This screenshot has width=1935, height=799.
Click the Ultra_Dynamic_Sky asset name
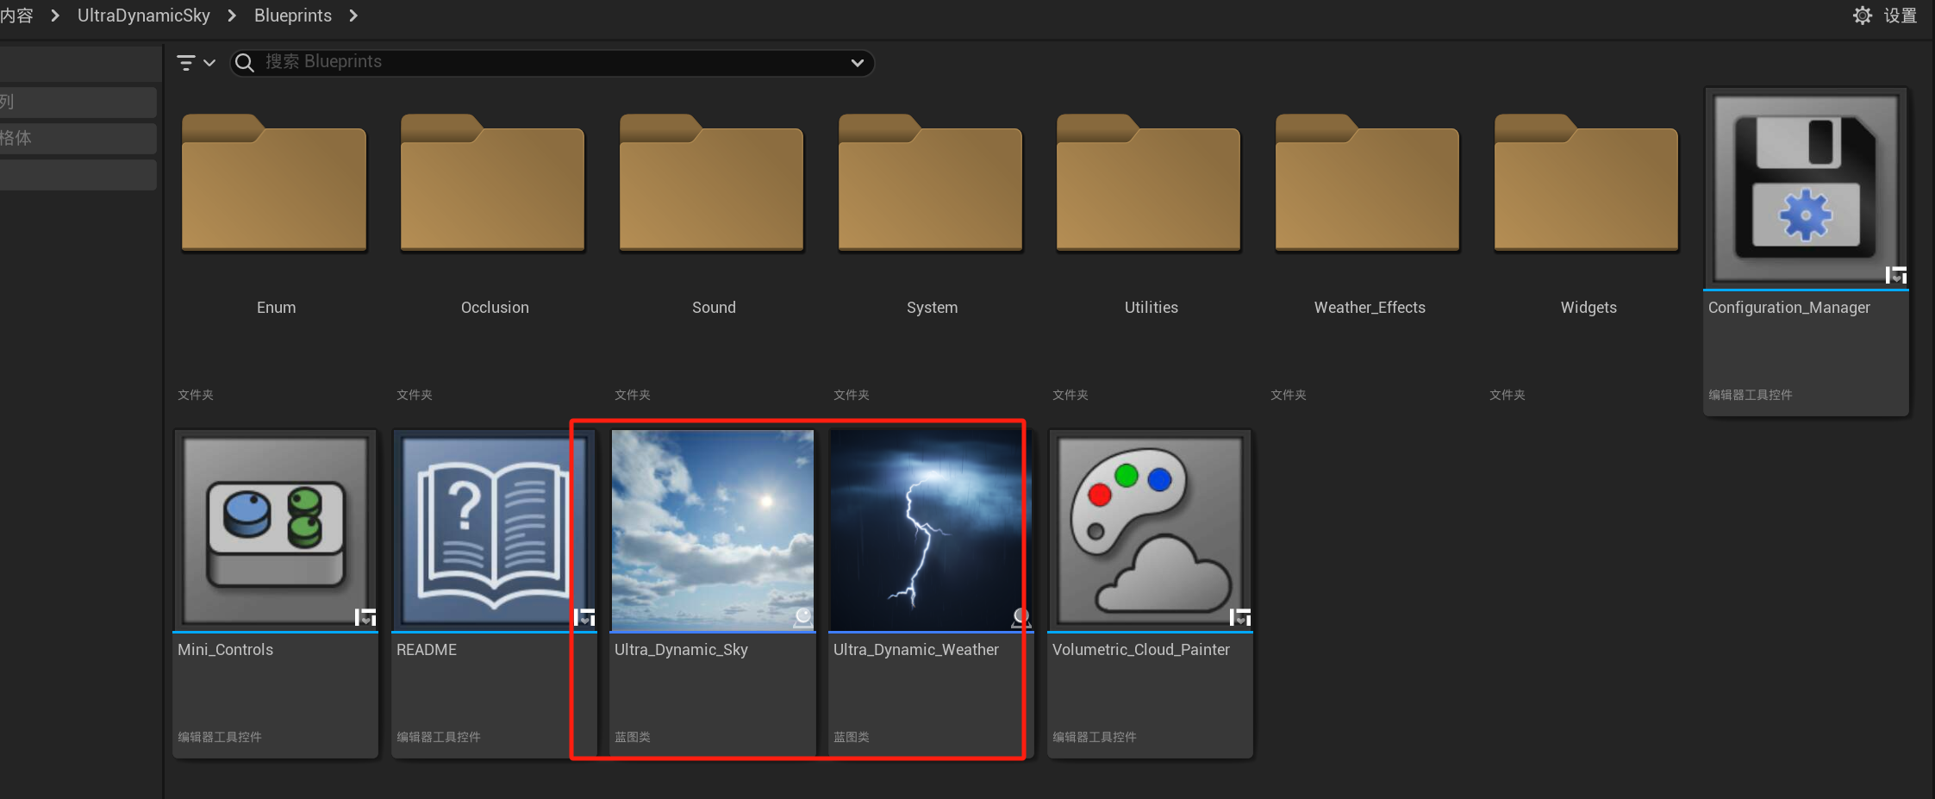click(x=681, y=650)
